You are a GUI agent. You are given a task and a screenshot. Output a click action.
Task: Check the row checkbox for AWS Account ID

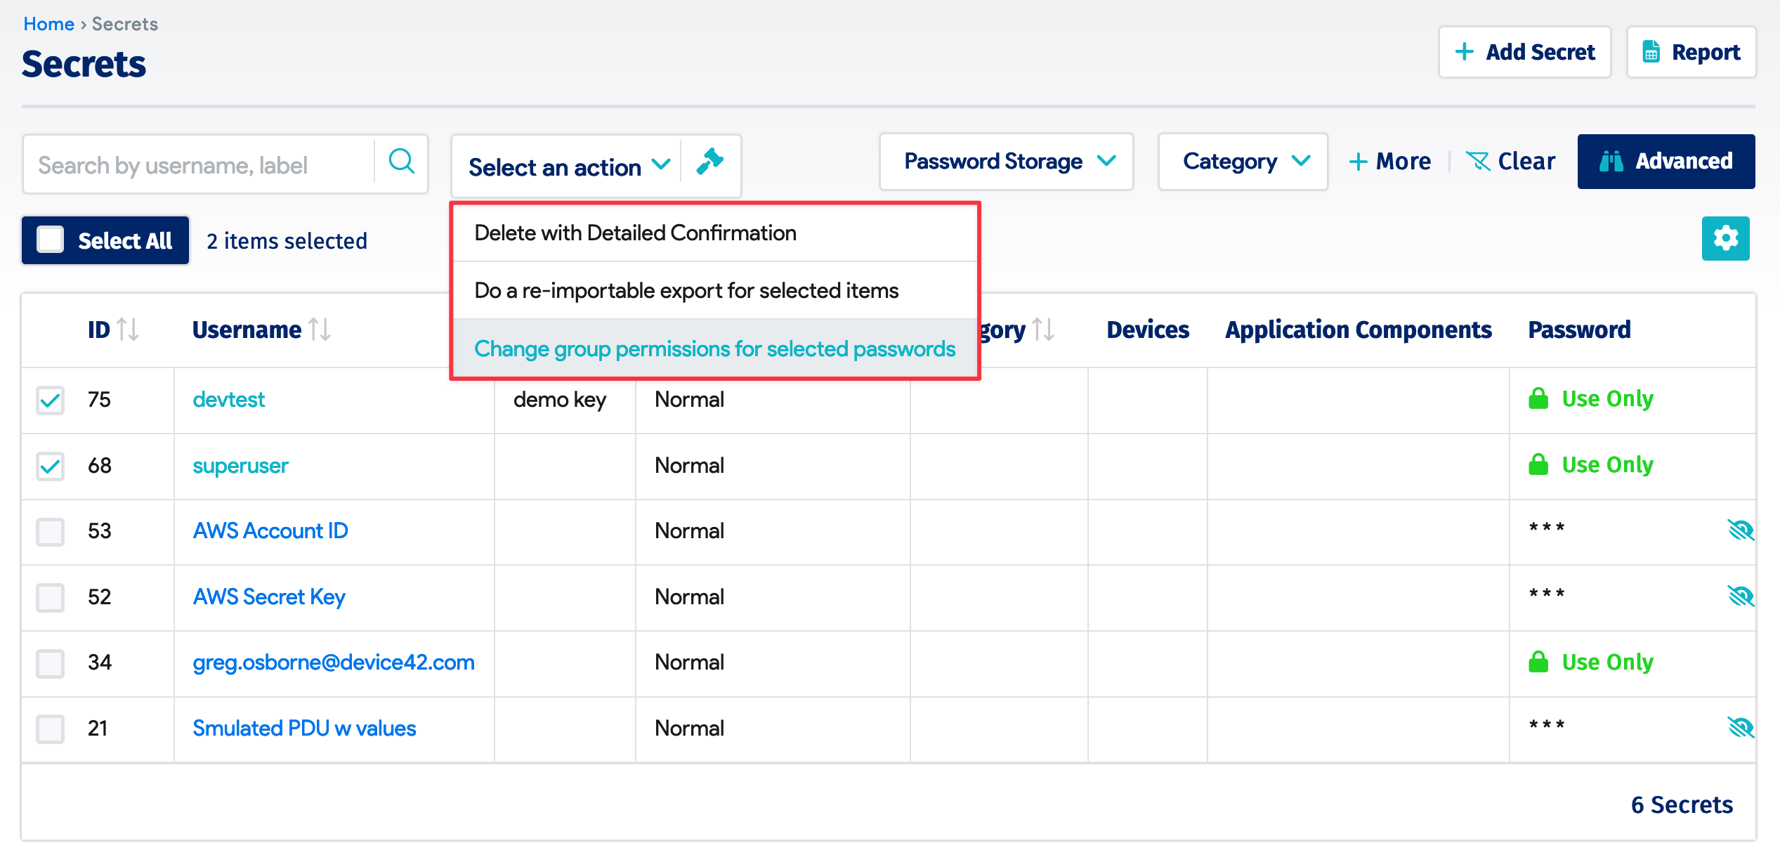pos(49,531)
